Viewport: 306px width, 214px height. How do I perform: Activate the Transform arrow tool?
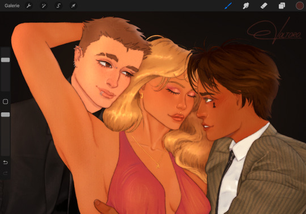click(73, 6)
